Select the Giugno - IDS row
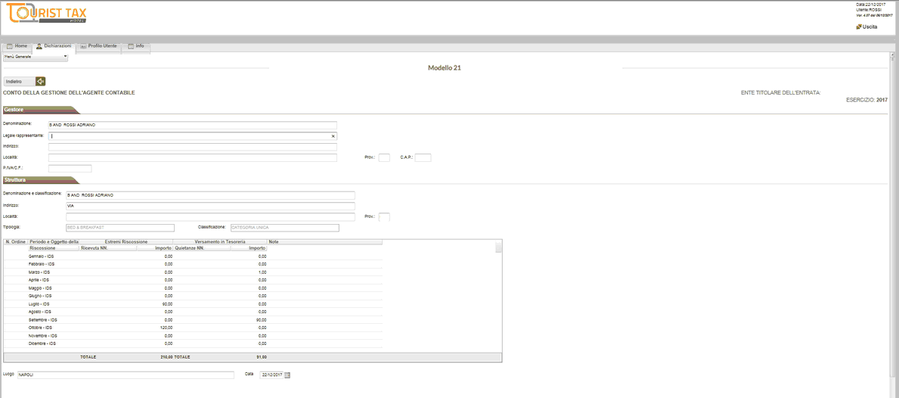This screenshot has width=899, height=398. (x=194, y=296)
